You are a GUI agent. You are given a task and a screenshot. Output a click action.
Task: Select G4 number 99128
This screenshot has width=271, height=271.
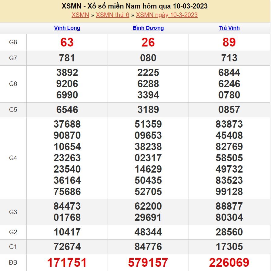(x=229, y=192)
